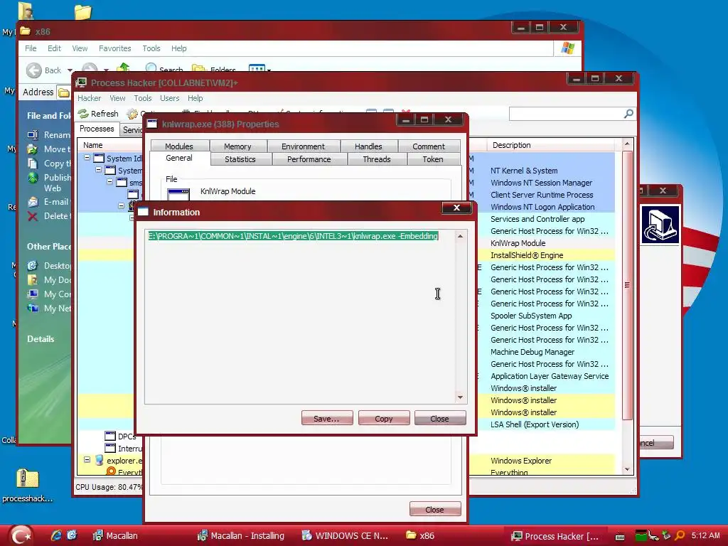Image resolution: width=728 pixels, height=546 pixels.
Task: Select the InstallShield® Engine row description
Action: (x=527, y=255)
